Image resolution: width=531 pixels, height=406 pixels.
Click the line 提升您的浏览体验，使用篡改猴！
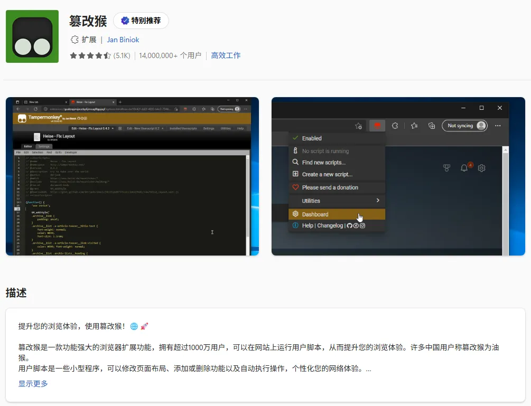(83, 326)
